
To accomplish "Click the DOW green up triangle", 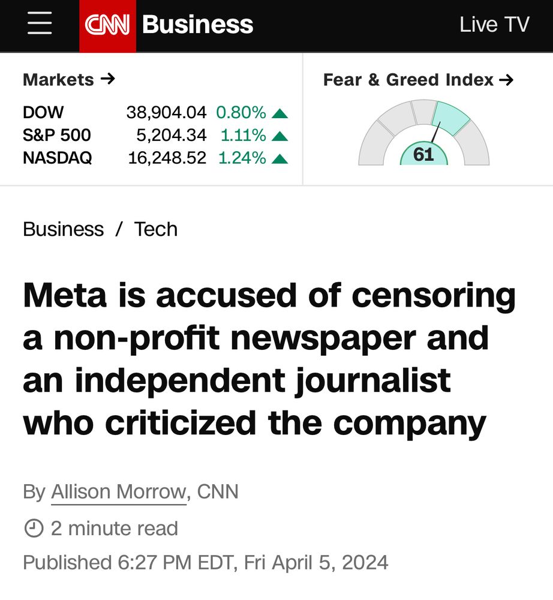I will pos(279,113).
